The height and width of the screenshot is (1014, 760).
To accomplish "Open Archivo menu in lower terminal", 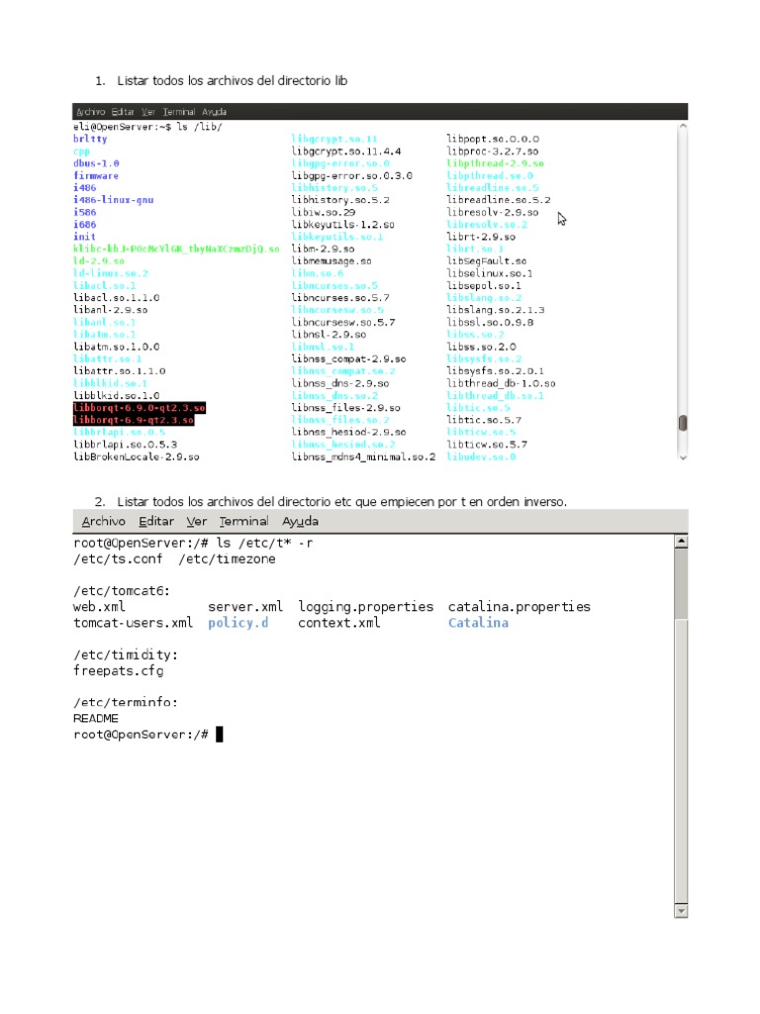I will pyautogui.click(x=103, y=521).
